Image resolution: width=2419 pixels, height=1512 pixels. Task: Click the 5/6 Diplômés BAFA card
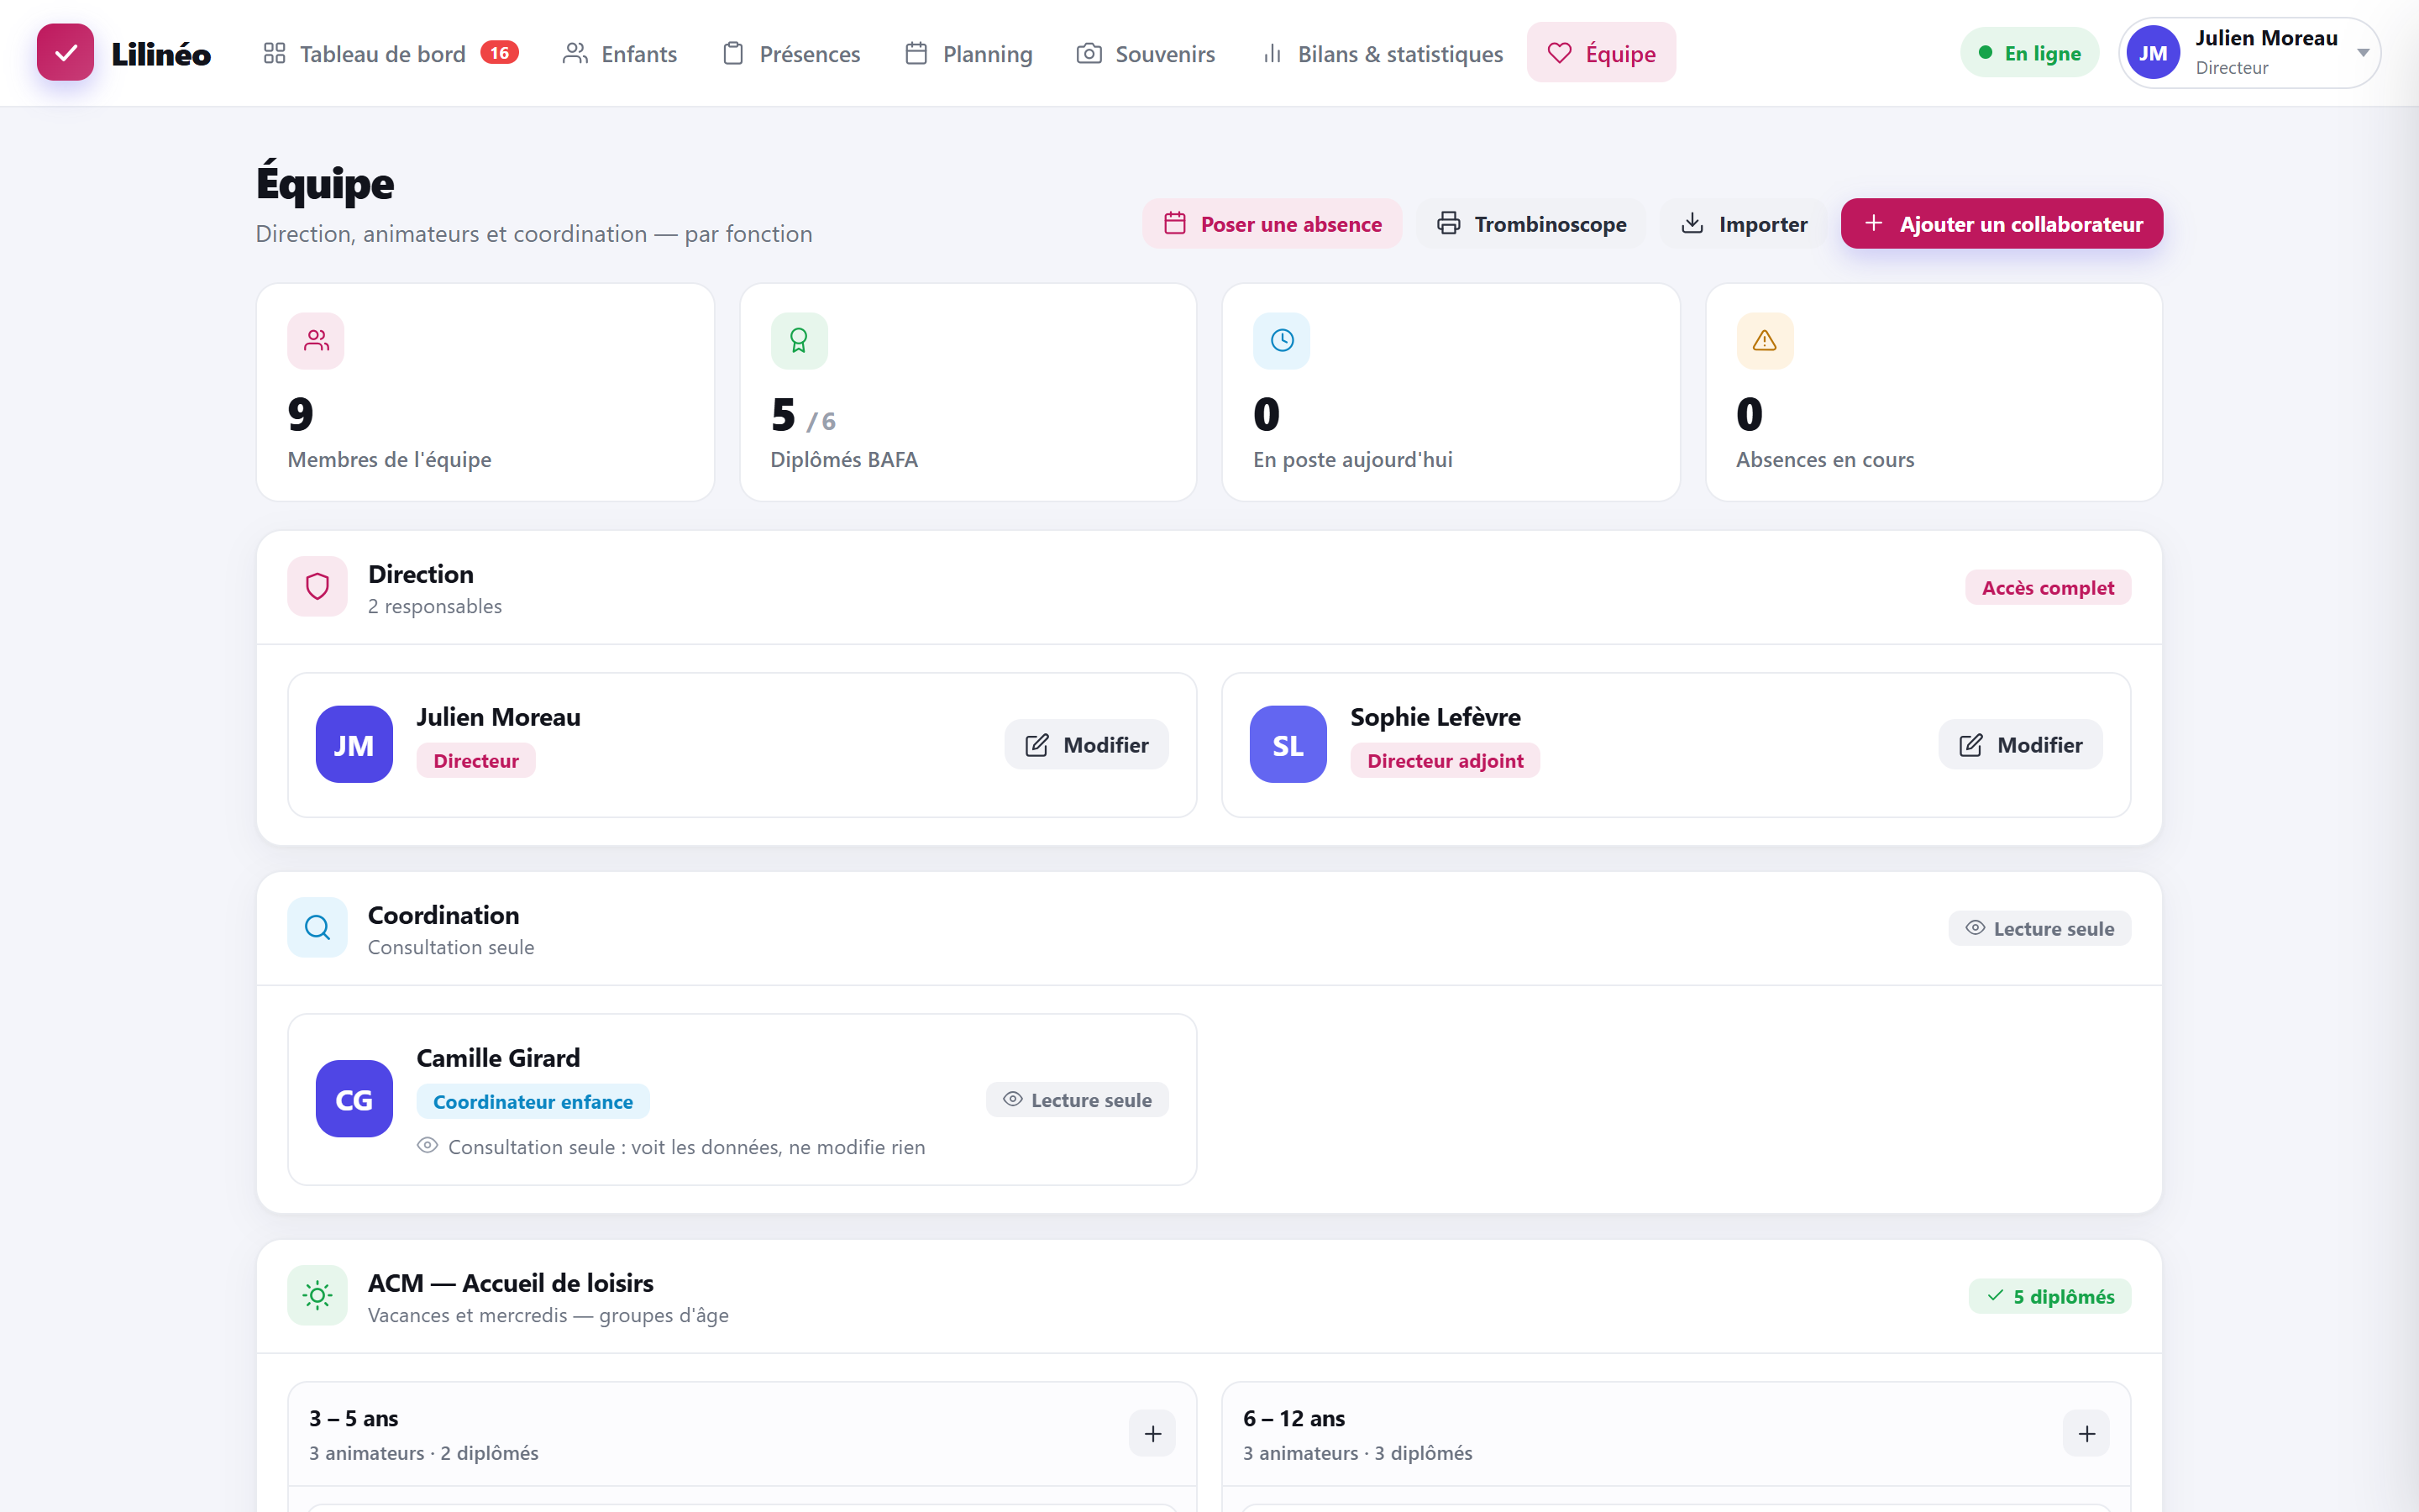(x=968, y=392)
